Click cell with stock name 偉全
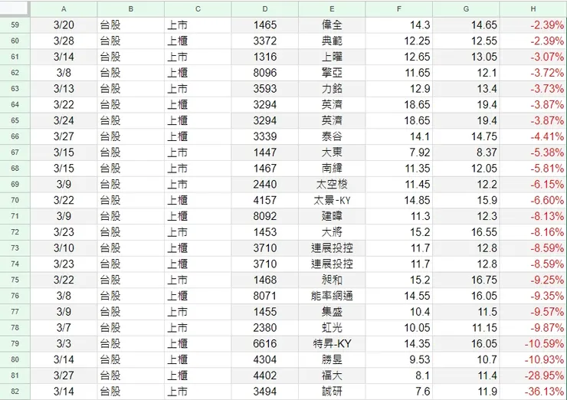Image resolution: width=567 pixels, height=400 pixels. pos(332,25)
